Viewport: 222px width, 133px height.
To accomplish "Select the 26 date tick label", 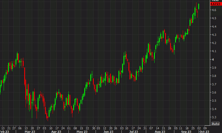I will click(x=116, y=128).
